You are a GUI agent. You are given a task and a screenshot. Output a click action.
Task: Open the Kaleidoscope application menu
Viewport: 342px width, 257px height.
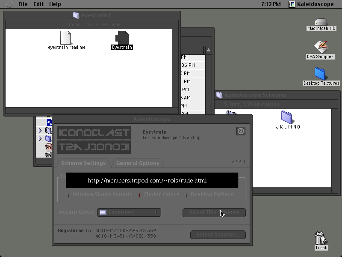(311, 4)
